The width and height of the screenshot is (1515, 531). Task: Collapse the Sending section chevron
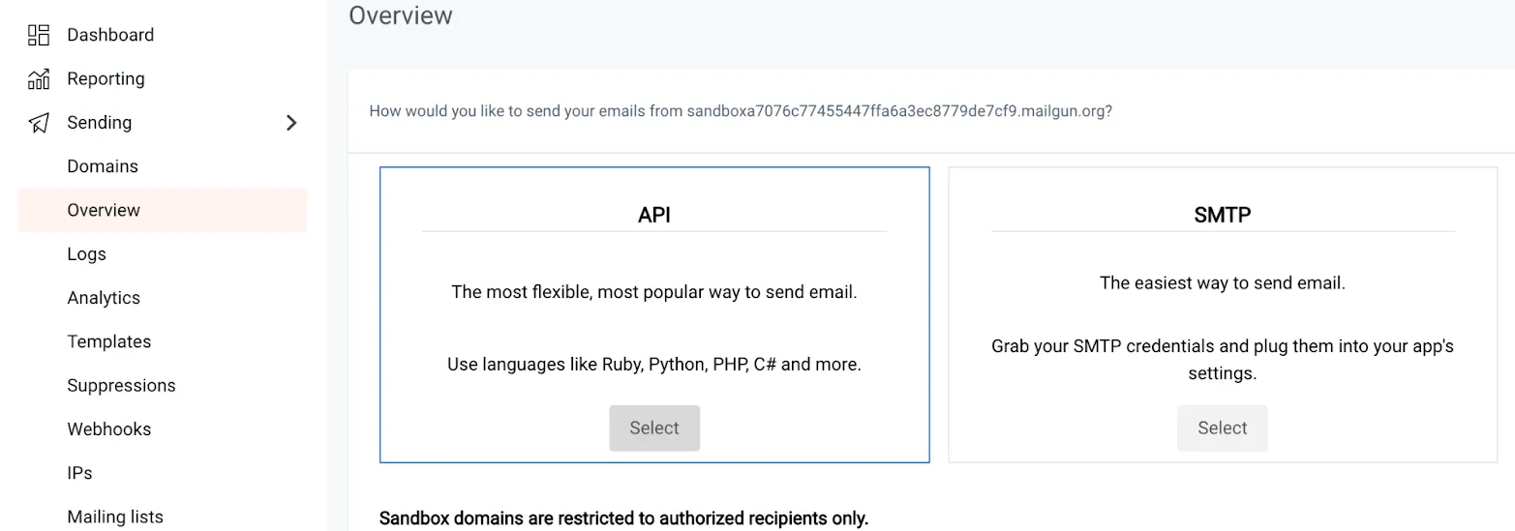(291, 123)
